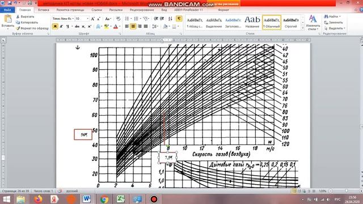
Task: Justify paragraph text
Action: point(146,27)
